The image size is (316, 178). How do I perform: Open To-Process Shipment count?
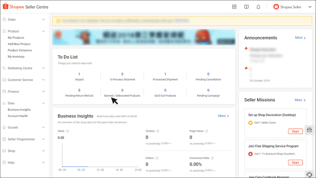(122, 74)
